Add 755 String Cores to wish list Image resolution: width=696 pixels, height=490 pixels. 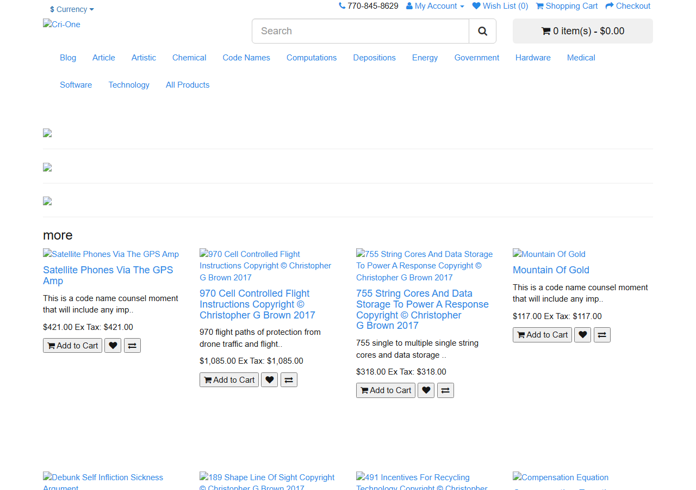426,390
